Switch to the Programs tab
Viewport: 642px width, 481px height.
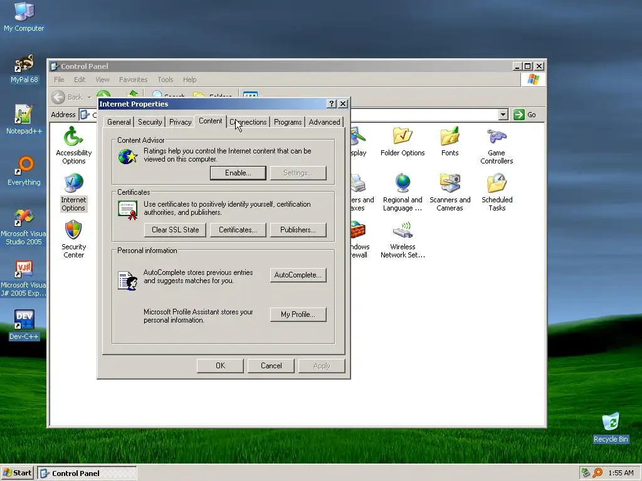(288, 122)
